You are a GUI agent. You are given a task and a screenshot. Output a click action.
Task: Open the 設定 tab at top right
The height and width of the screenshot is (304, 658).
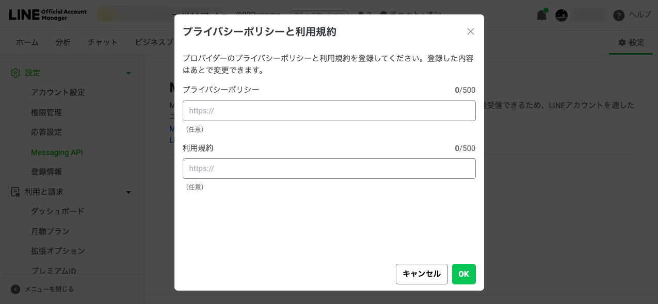[631, 42]
